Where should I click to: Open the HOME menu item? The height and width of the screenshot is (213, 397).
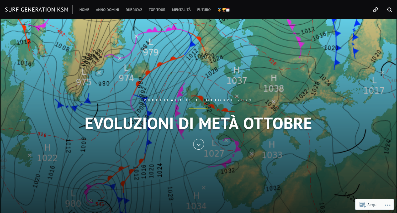point(84,10)
